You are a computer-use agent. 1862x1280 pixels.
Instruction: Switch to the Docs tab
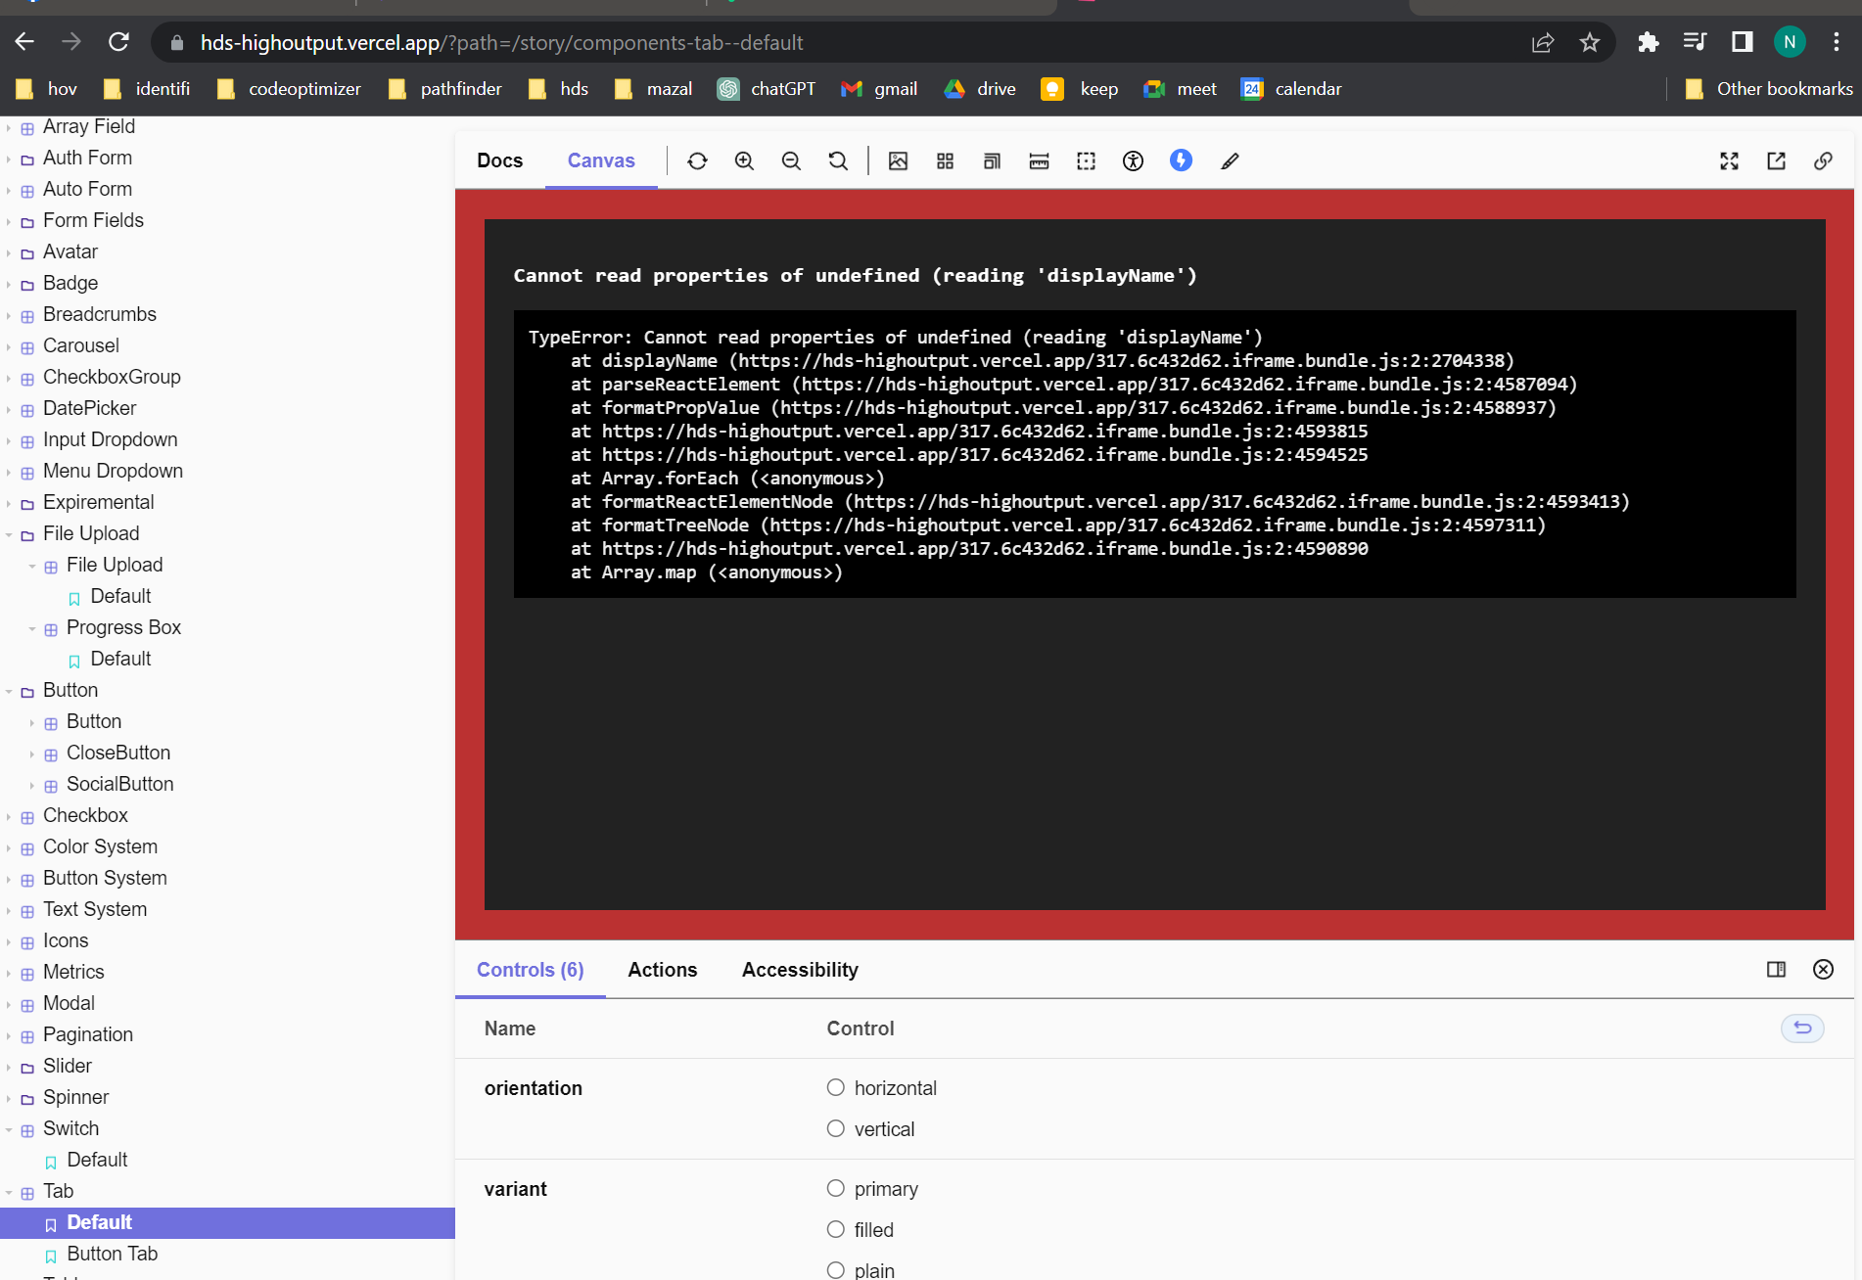pos(500,160)
